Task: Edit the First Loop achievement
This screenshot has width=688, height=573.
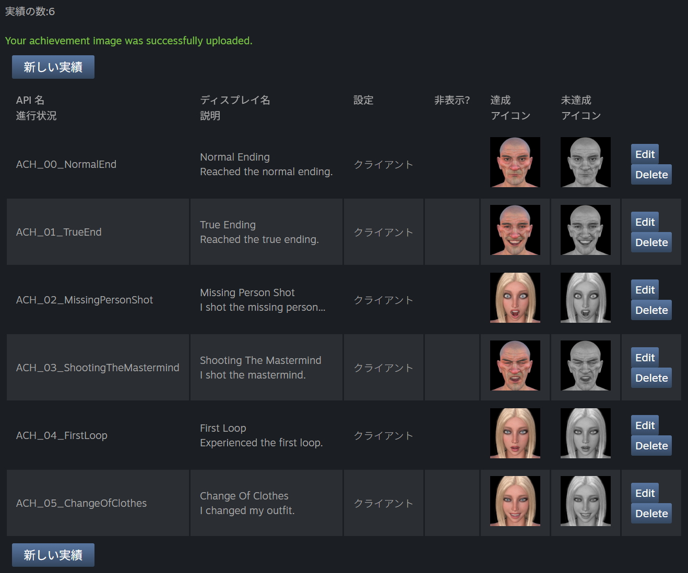Action: [645, 425]
